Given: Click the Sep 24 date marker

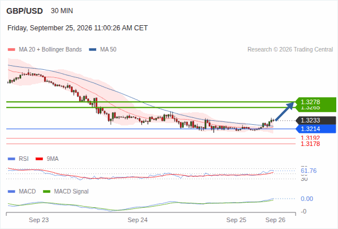Looking at the screenshot, I should [137, 220].
